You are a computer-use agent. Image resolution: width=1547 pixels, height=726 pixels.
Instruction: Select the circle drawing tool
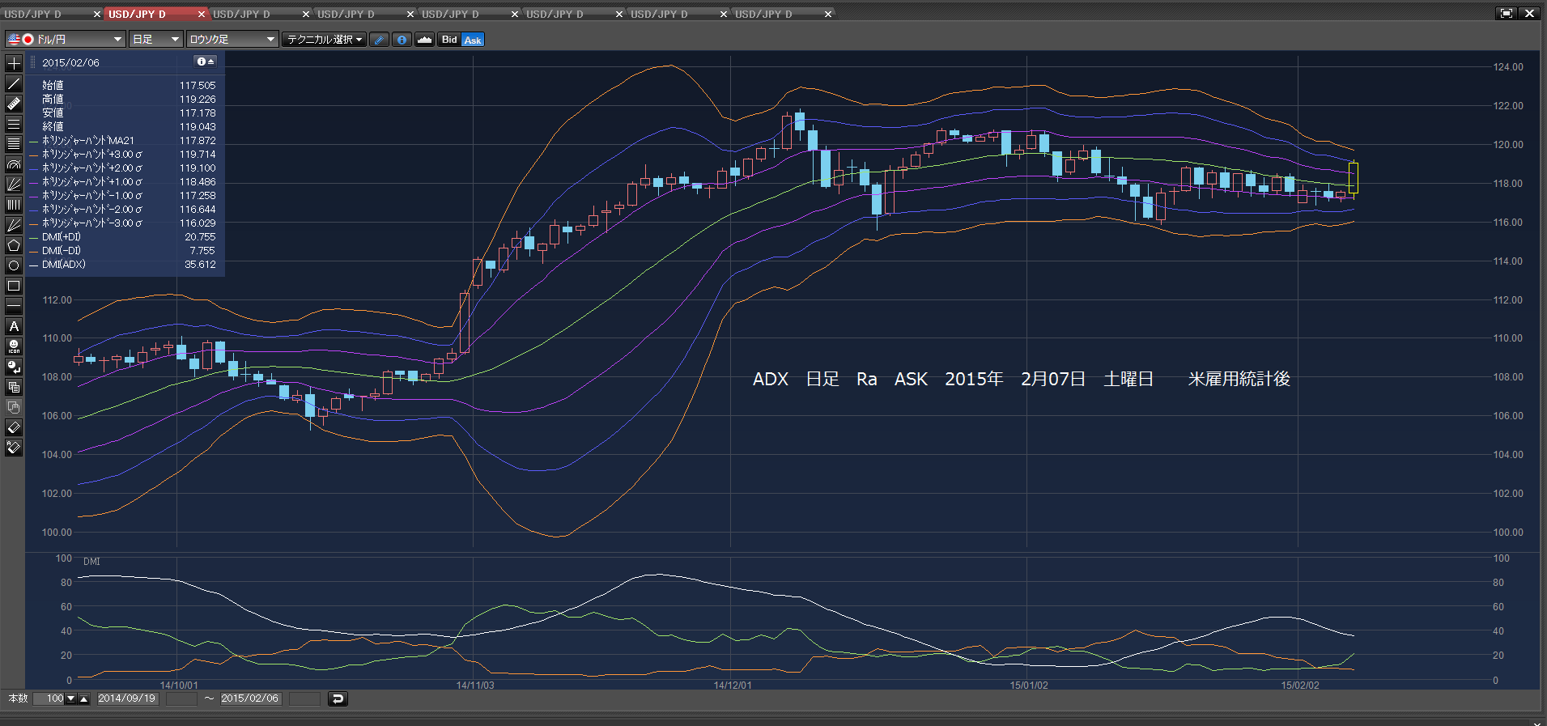[x=14, y=265]
